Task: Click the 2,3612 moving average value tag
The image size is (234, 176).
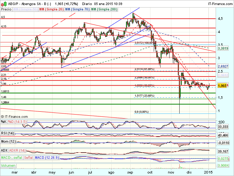Action: 223,75
